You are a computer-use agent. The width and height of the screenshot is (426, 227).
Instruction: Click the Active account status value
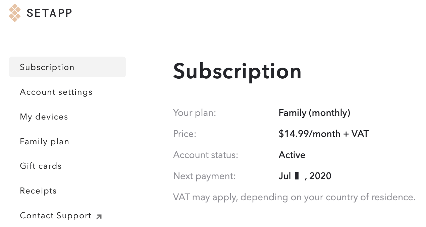pyautogui.click(x=292, y=155)
